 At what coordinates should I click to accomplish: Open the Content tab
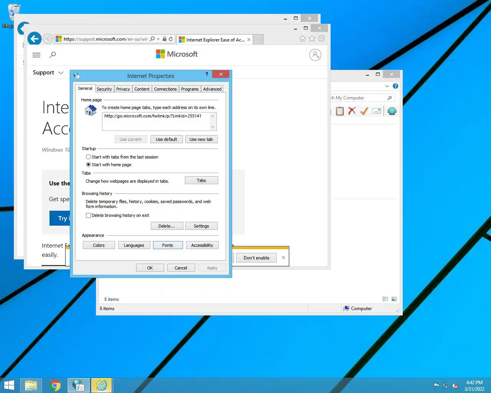(x=142, y=89)
